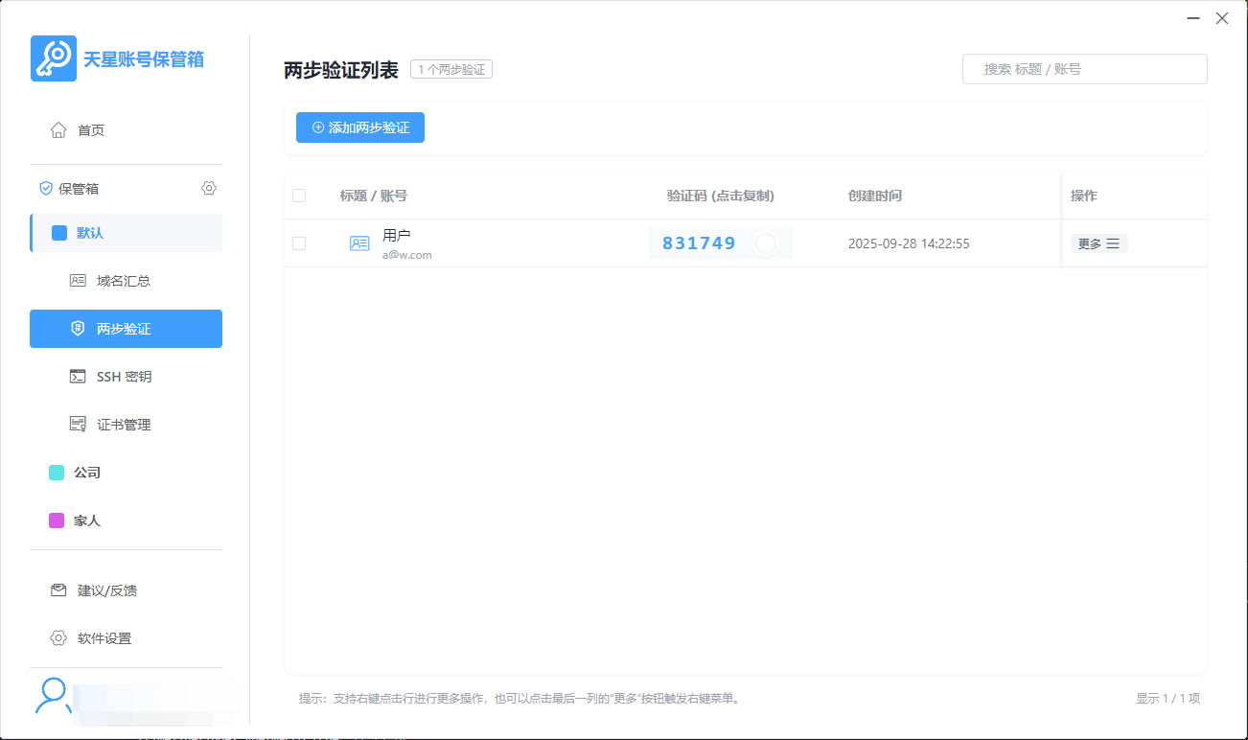Click the countdown progress circle next to the code
Screen dimensions: 1248x740
tap(765, 243)
